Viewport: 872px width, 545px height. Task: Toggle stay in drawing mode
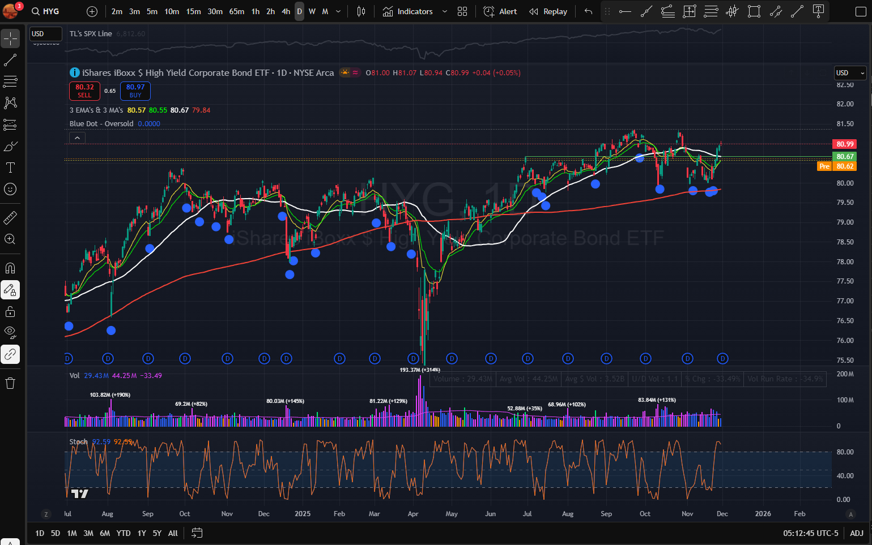pyautogui.click(x=10, y=290)
